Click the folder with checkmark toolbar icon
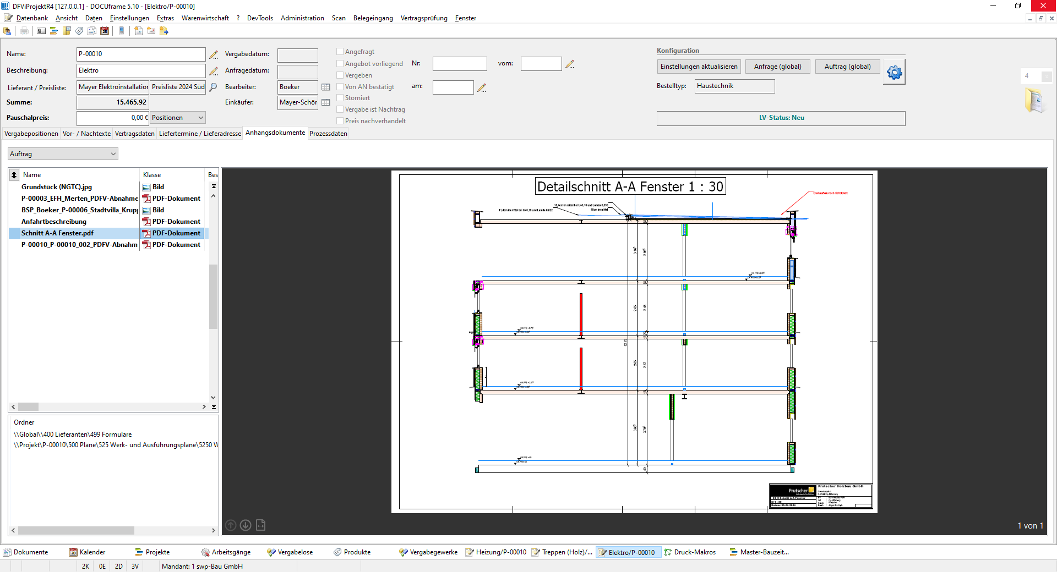The width and height of the screenshot is (1057, 572). pos(67,31)
